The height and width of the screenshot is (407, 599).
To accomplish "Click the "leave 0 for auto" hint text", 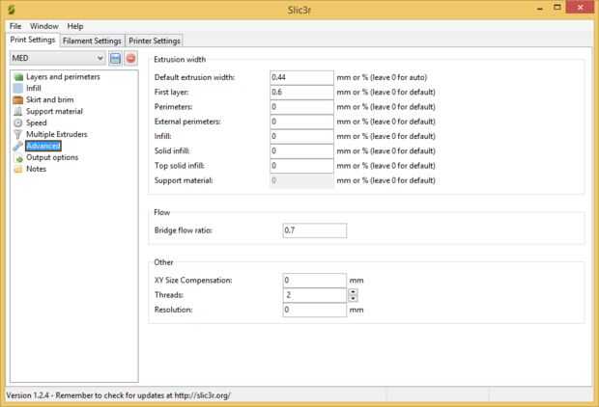I will pyautogui.click(x=398, y=77).
